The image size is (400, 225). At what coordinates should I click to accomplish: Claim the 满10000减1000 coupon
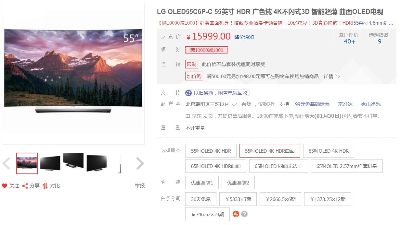coord(207,50)
